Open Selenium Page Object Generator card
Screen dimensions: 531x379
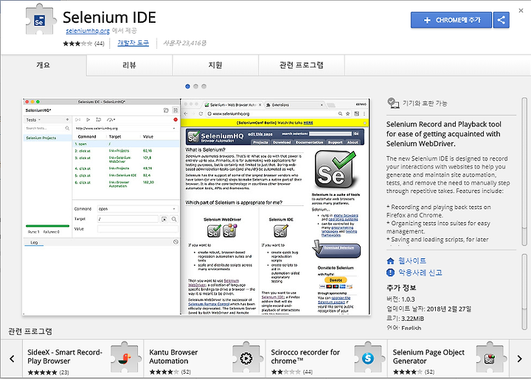(x=448, y=358)
